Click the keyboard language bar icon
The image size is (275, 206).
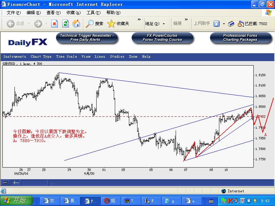[x=211, y=201]
